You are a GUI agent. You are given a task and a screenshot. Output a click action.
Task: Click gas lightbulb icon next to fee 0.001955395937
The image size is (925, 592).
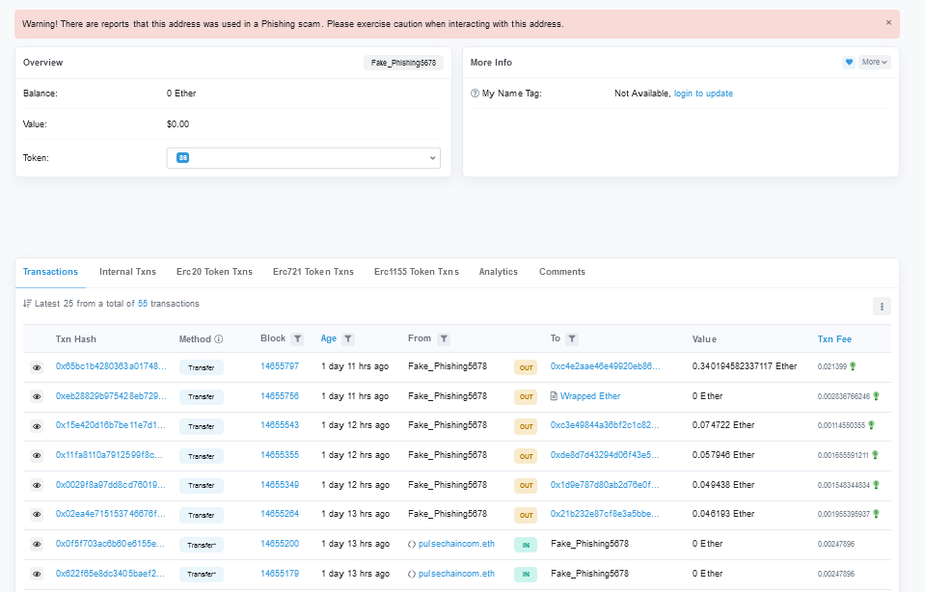(x=876, y=514)
